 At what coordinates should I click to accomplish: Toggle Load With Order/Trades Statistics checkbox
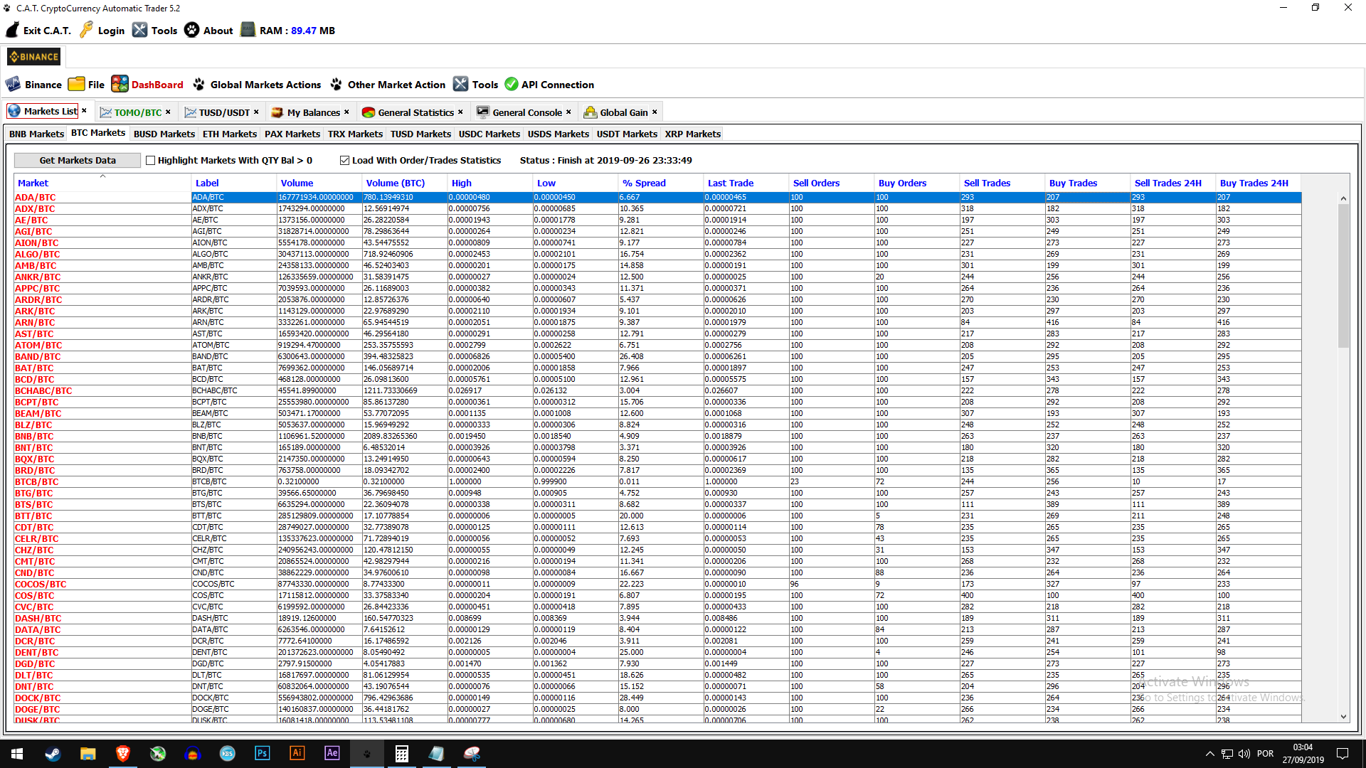click(344, 161)
